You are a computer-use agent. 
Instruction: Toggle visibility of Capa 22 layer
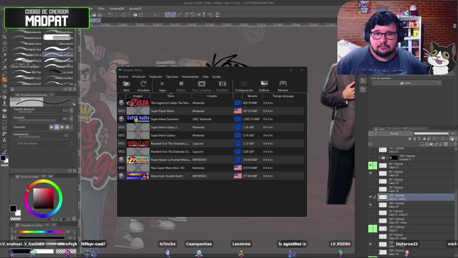point(370,173)
